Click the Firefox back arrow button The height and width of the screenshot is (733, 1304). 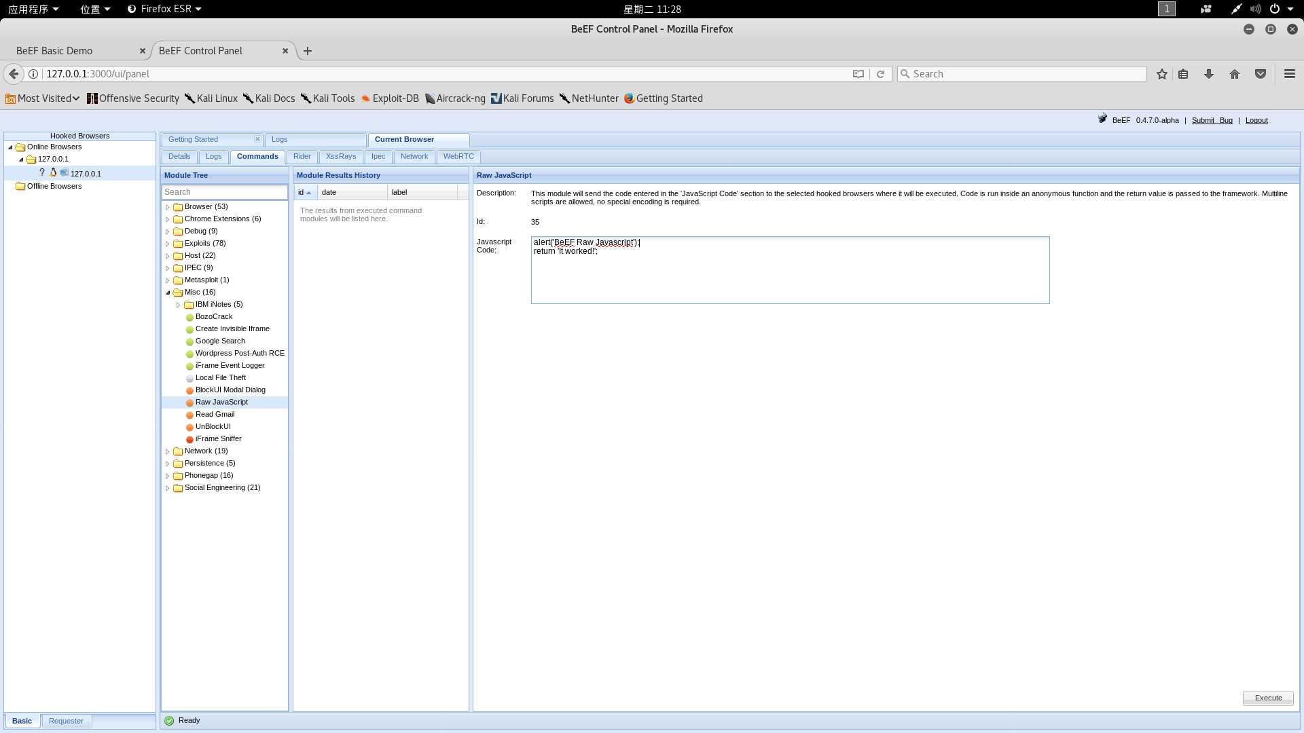point(14,74)
